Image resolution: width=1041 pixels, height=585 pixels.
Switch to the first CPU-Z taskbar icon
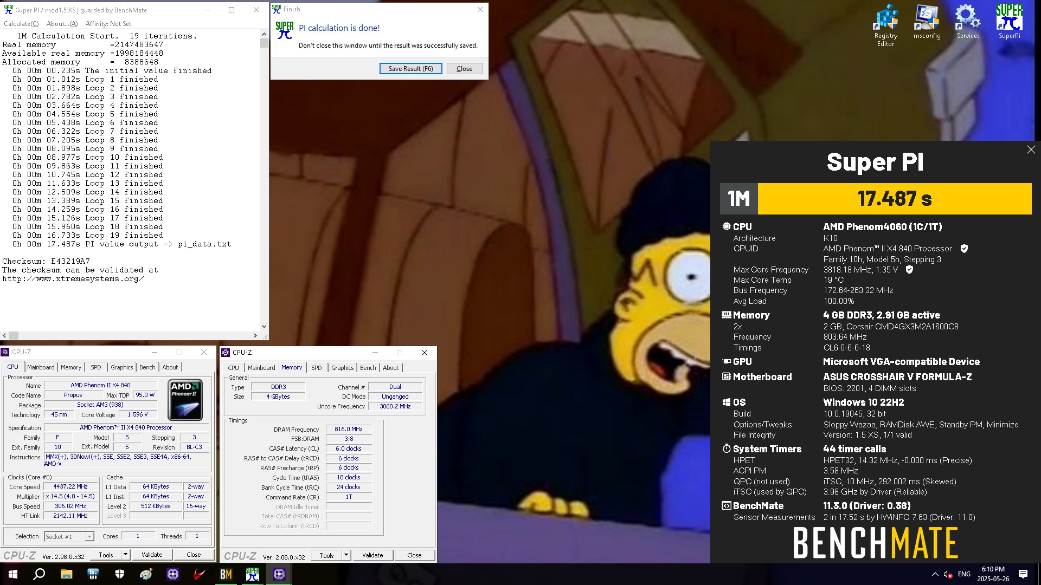(173, 574)
